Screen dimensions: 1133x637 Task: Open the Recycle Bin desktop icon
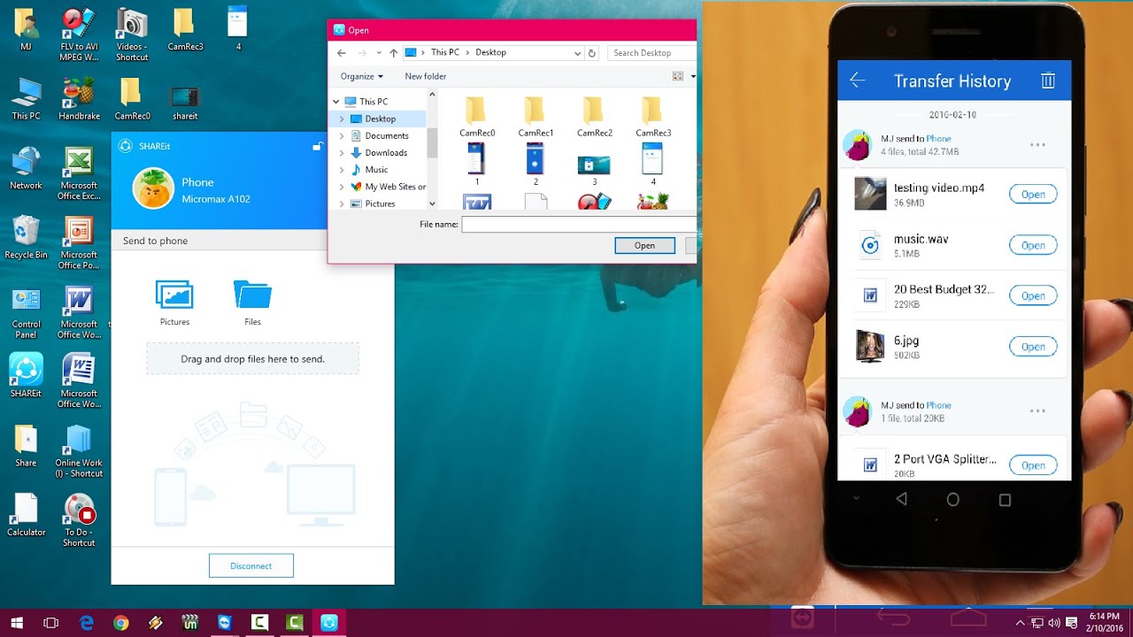pyautogui.click(x=26, y=237)
